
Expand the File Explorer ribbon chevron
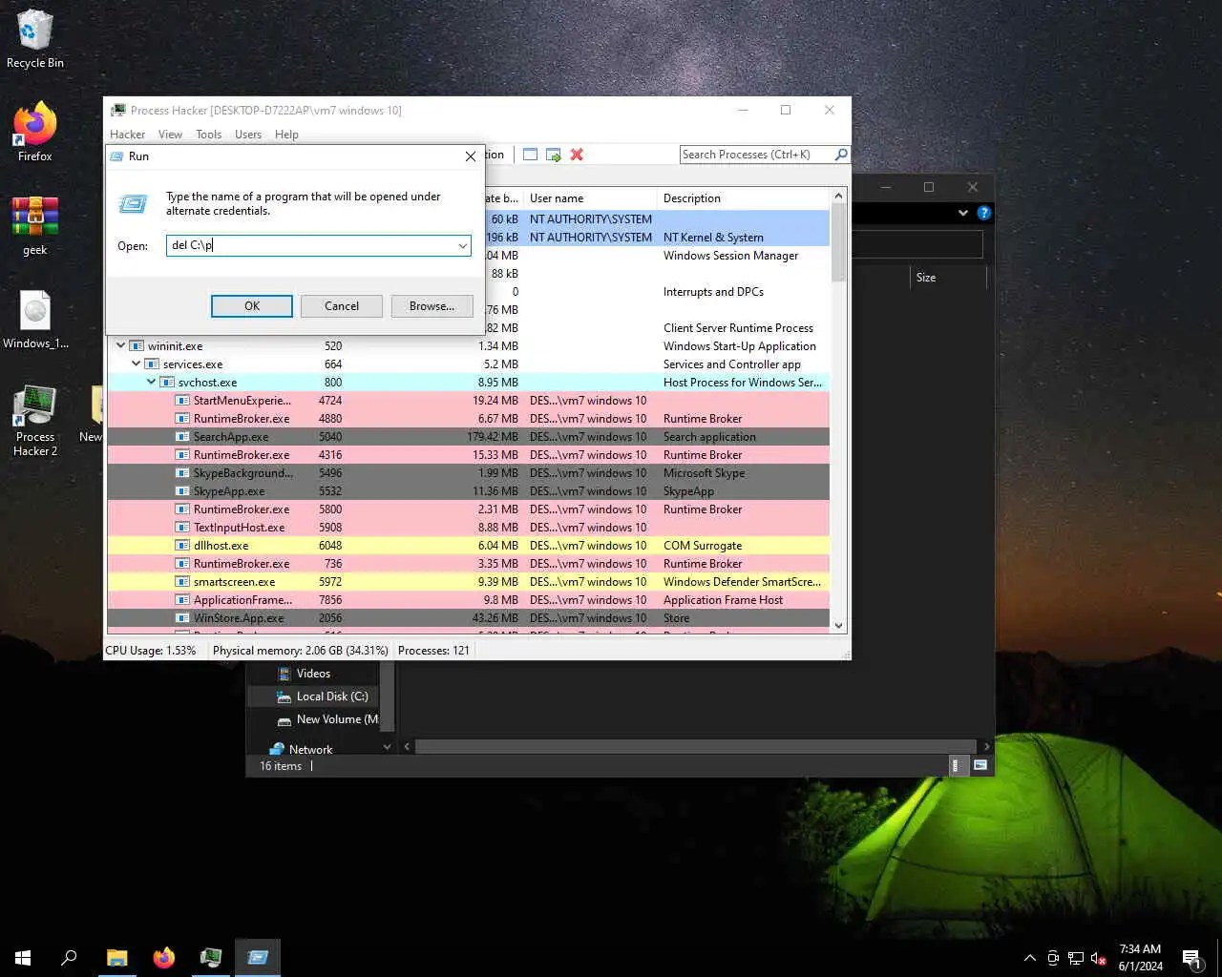pos(962,213)
